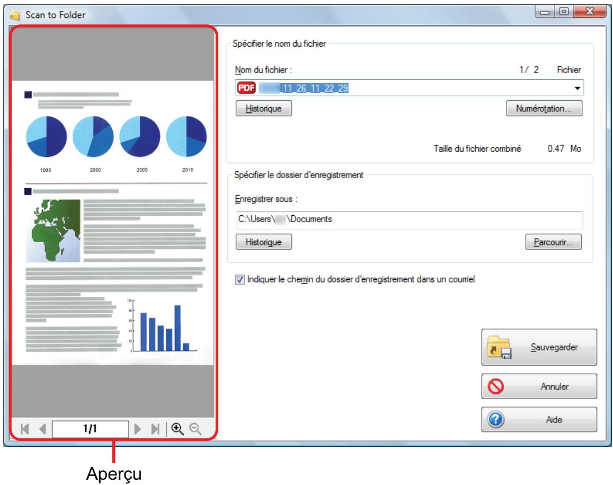Zoom out of the preview
Viewport: 613px width, 485px height.
[x=196, y=429]
